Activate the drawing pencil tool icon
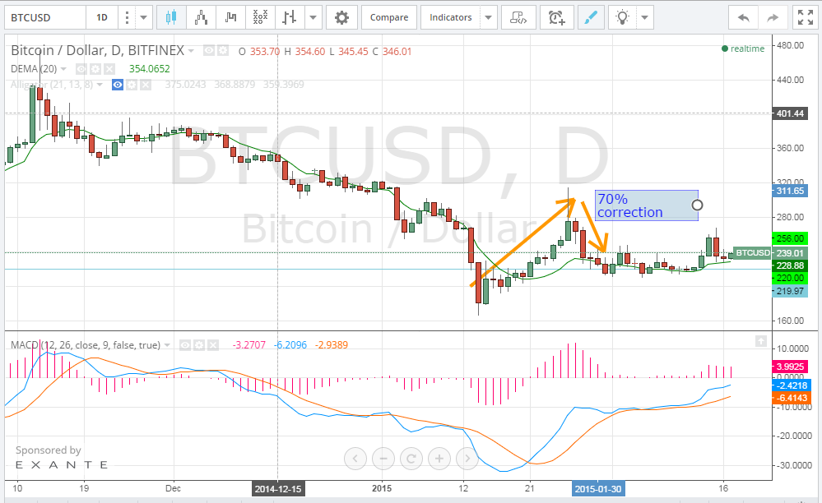822x503 pixels. 591,16
